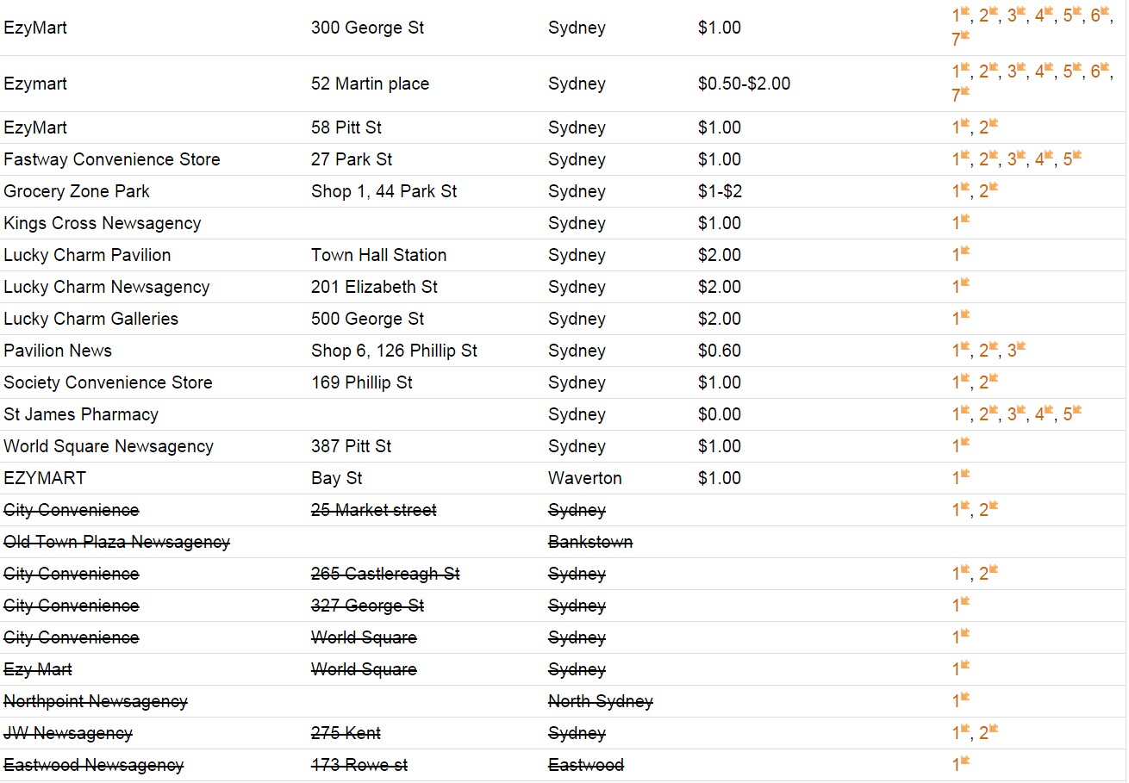
Task: Click the struck-through "25 Market street" address
Action: click(x=374, y=510)
